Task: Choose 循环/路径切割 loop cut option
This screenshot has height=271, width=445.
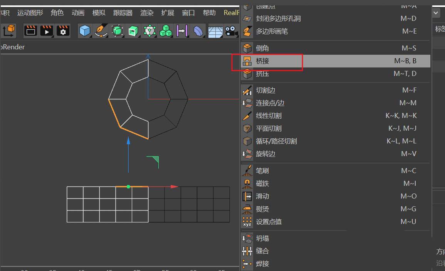Action: [276, 141]
